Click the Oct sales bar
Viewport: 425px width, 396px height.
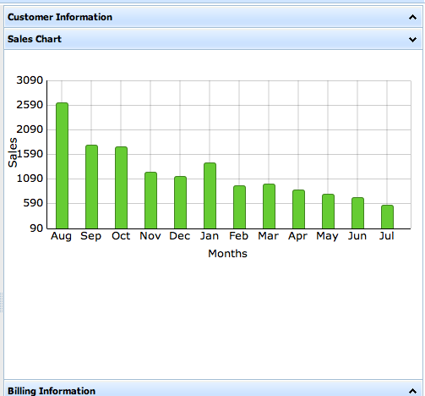pyautogui.click(x=121, y=188)
